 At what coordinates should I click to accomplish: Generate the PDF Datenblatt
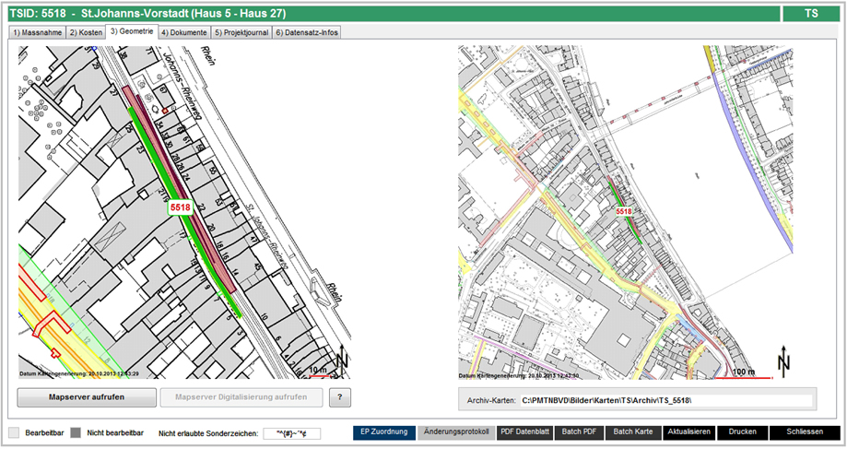(523, 431)
